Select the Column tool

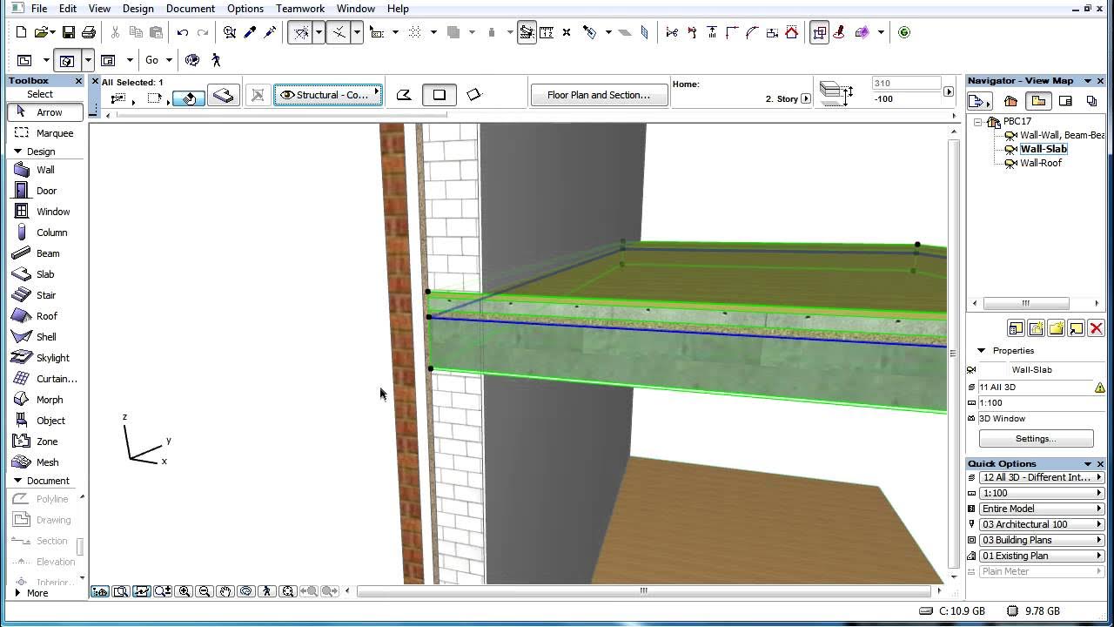(x=46, y=233)
